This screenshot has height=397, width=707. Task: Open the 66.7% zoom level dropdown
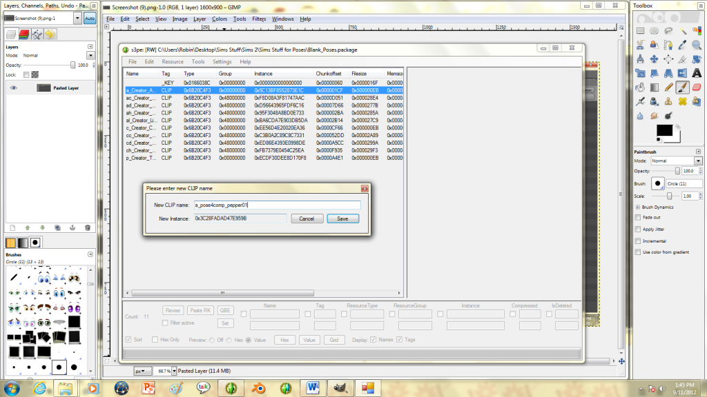coord(174,371)
